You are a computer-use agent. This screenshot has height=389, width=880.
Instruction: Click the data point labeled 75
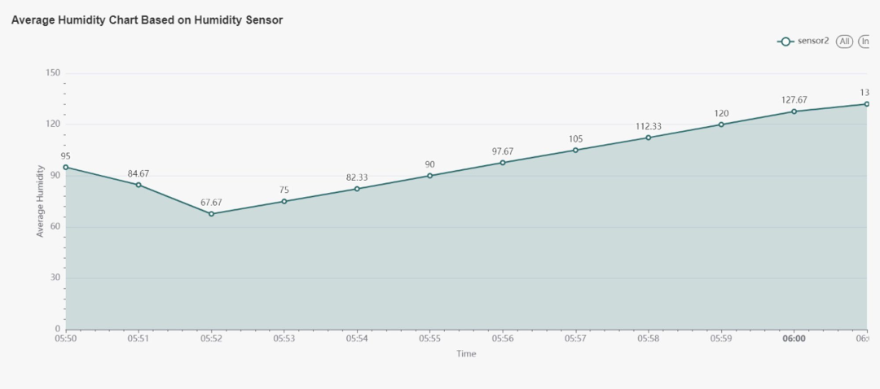point(284,201)
